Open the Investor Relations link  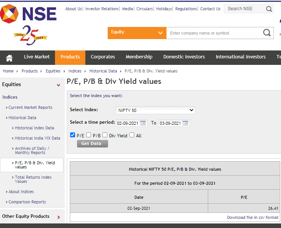(102, 9)
